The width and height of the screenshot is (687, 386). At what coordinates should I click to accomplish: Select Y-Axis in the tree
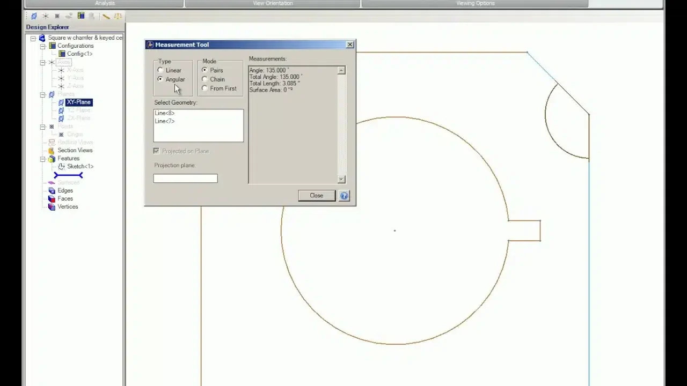click(75, 78)
